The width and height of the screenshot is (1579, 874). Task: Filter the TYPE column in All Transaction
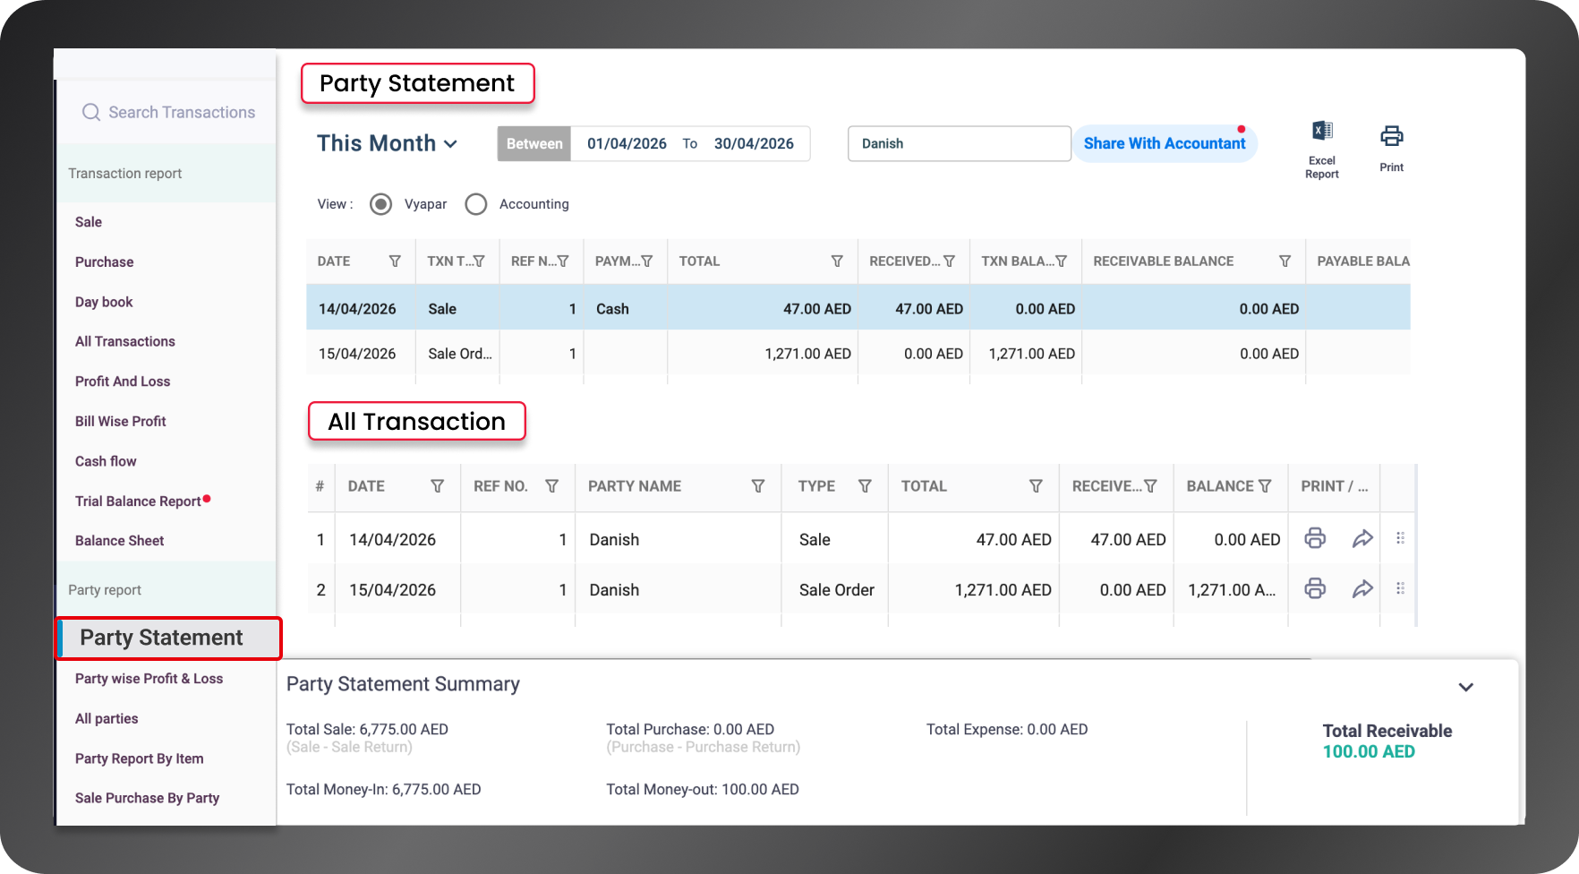tap(865, 486)
